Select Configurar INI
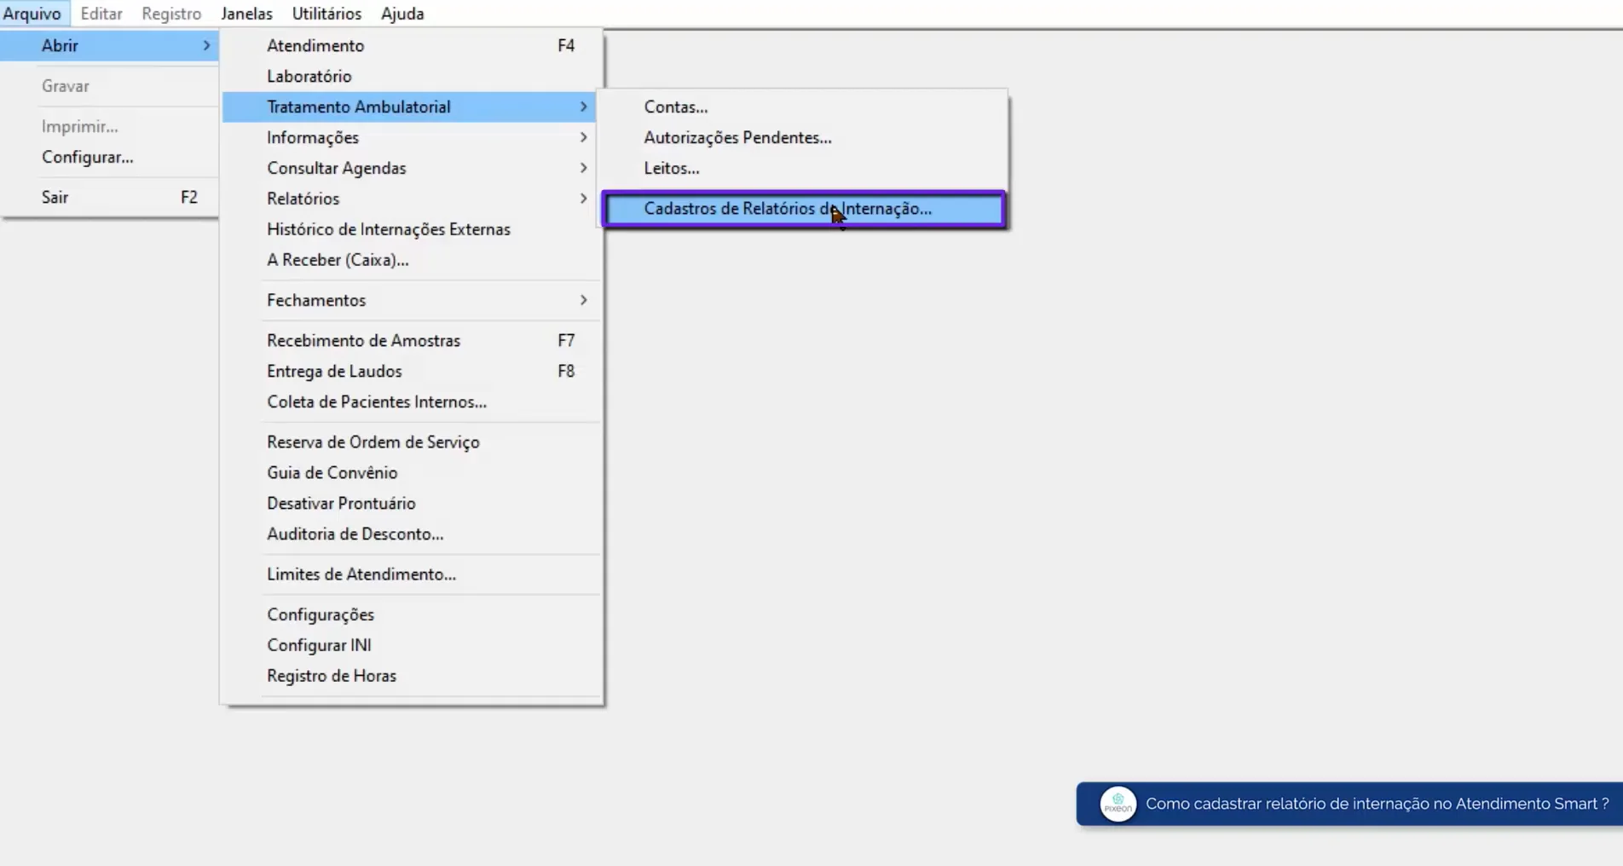Screen dimensions: 1623x866 point(411,645)
